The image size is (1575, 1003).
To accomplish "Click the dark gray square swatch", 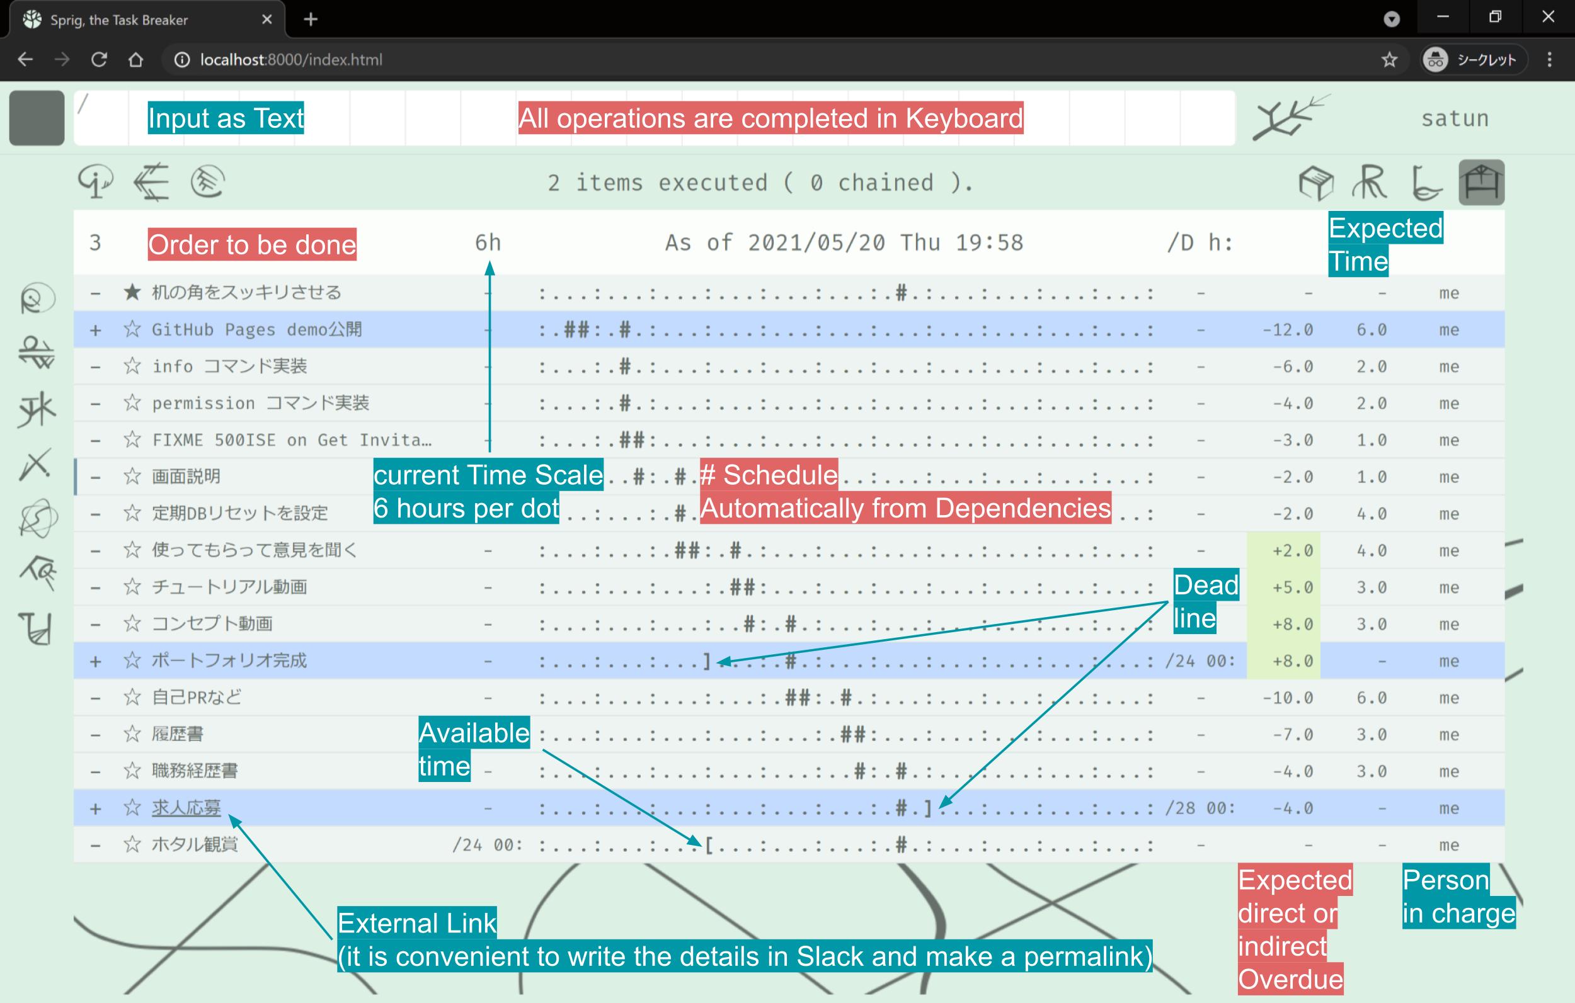I will pyautogui.click(x=37, y=118).
